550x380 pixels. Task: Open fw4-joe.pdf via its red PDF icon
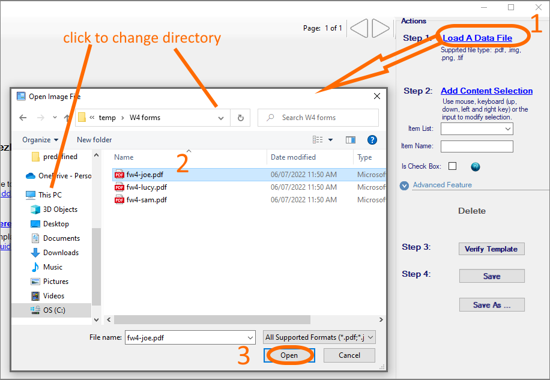point(118,174)
